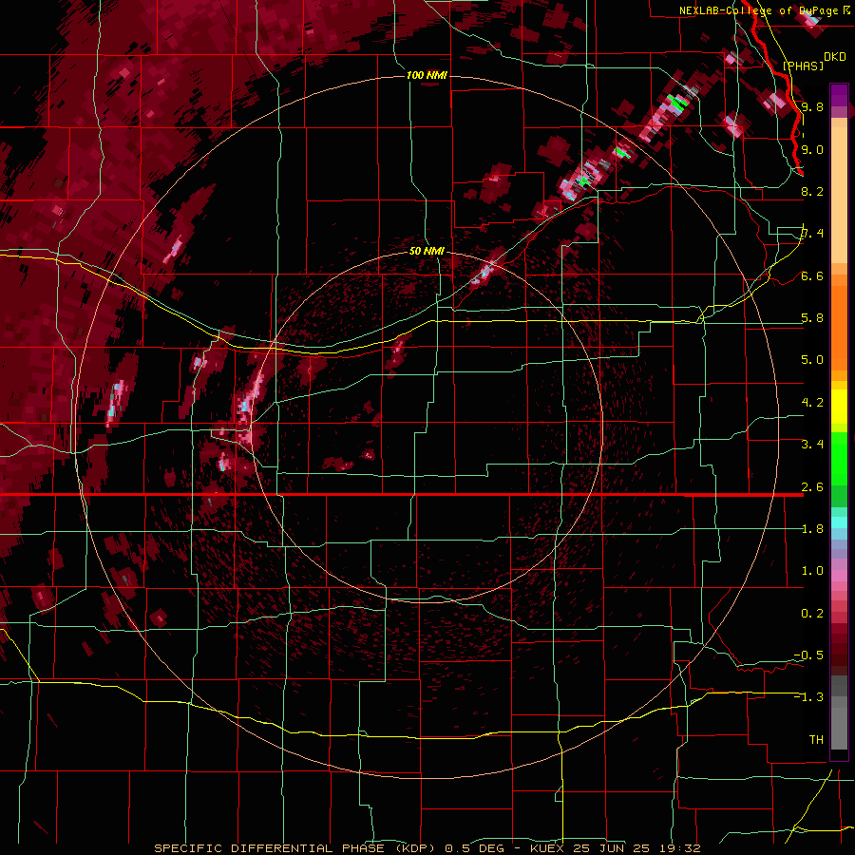855x855 pixels.
Task: Click the 9.8 value on the color scale
Action: 812,106
